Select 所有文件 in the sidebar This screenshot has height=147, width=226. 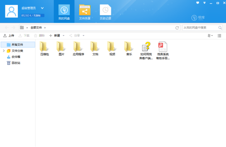click(x=18, y=45)
